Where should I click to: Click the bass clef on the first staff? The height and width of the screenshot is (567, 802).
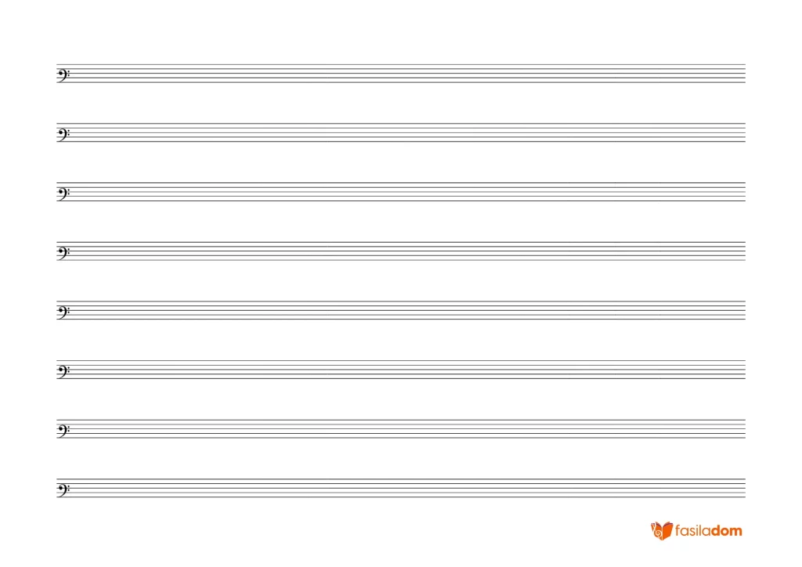[x=63, y=75]
